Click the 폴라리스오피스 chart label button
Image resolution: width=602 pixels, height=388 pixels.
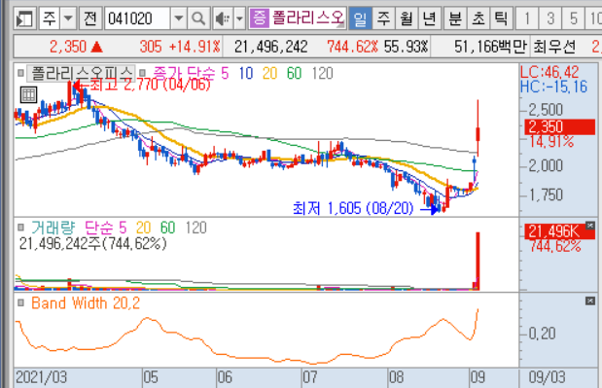click(x=81, y=73)
